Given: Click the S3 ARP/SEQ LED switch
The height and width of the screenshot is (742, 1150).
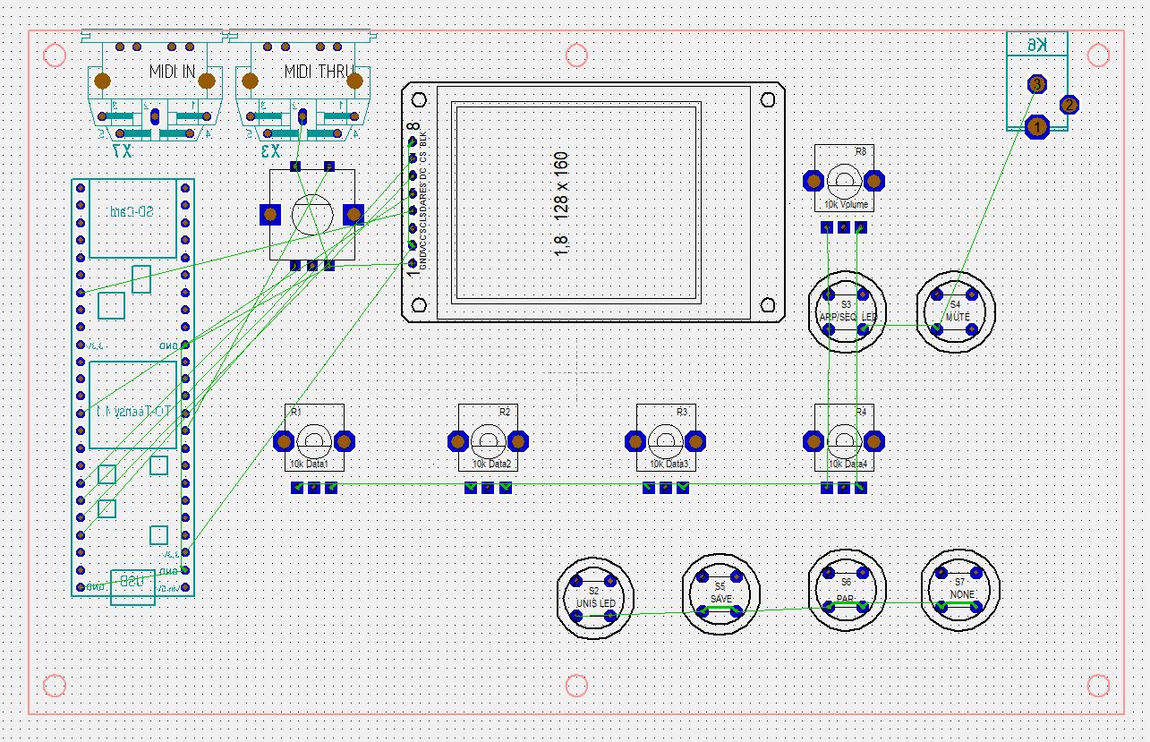Looking at the screenshot, I should [846, 312].
